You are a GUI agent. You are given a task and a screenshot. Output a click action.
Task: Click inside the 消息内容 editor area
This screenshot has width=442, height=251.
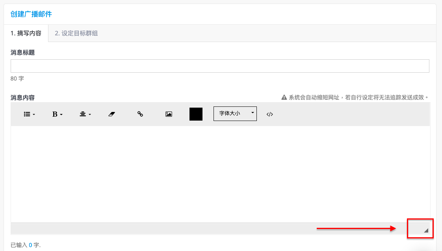(x=221, y=174)
